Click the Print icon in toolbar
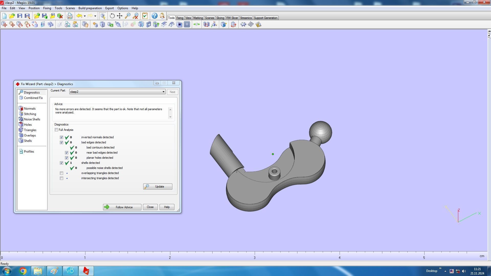The width and height of the screenshot is (491, 276). coord(70,16)
